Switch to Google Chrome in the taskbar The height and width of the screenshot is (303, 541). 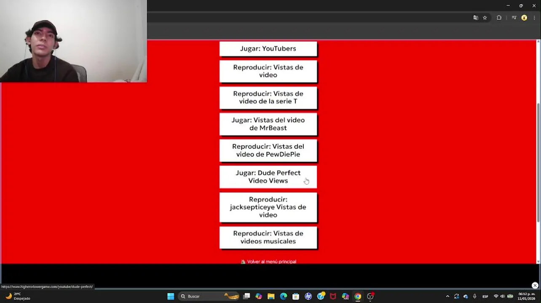[358, 296]
